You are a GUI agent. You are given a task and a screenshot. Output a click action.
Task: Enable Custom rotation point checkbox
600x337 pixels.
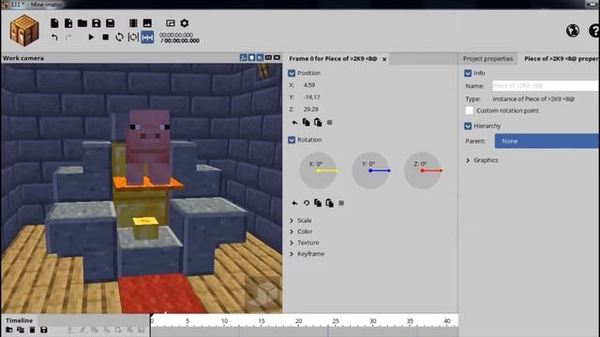470,110
